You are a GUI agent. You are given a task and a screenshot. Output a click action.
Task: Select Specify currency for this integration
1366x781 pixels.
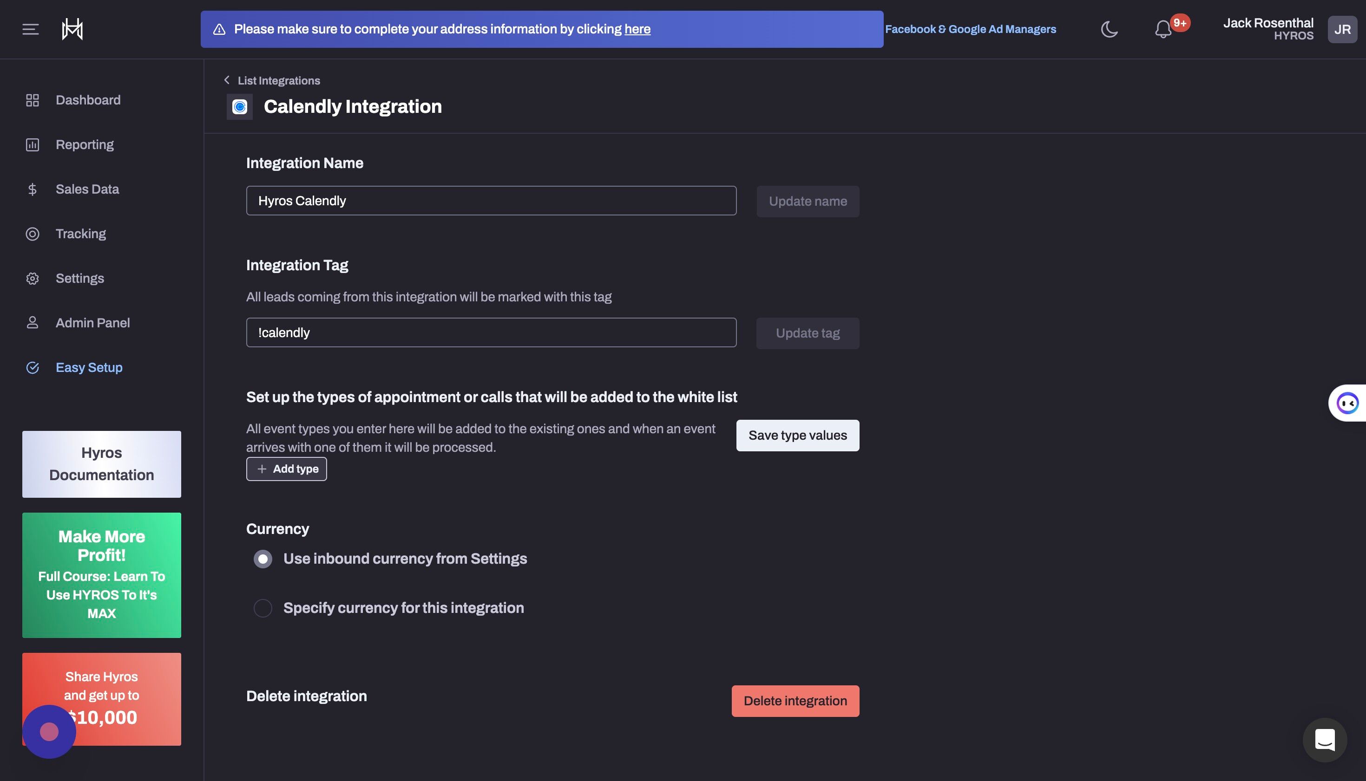[x=263, y=608]
